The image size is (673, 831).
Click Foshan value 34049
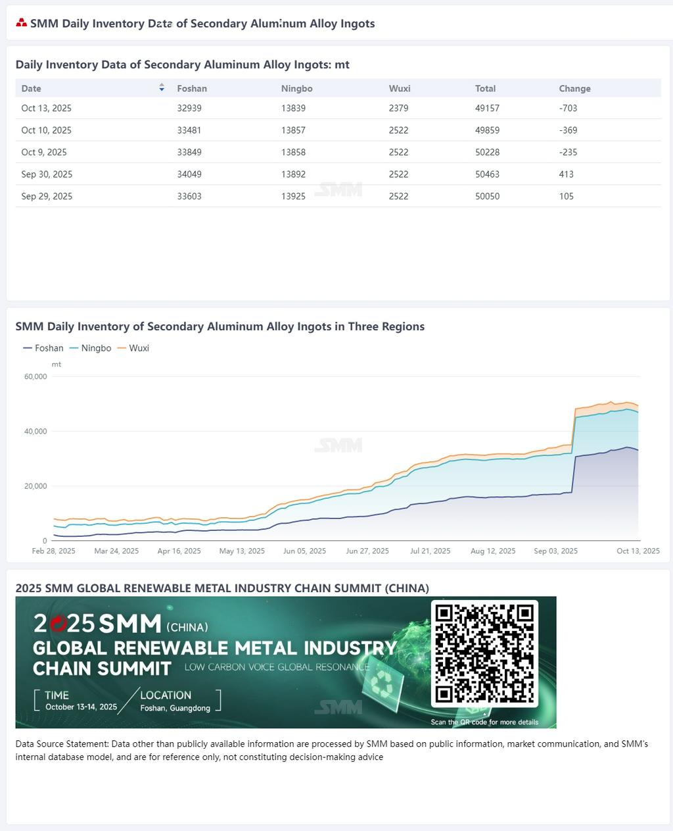189,174
